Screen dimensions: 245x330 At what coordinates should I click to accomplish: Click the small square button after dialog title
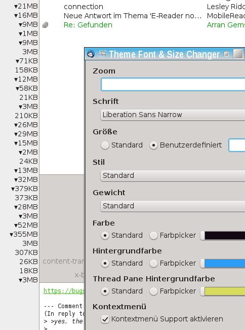click(226, 54)
